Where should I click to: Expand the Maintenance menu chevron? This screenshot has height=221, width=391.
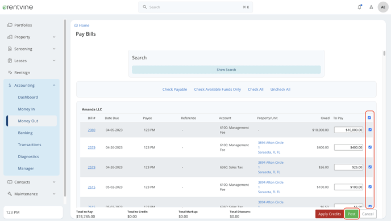pyautogui.click(x=54, y=194)
